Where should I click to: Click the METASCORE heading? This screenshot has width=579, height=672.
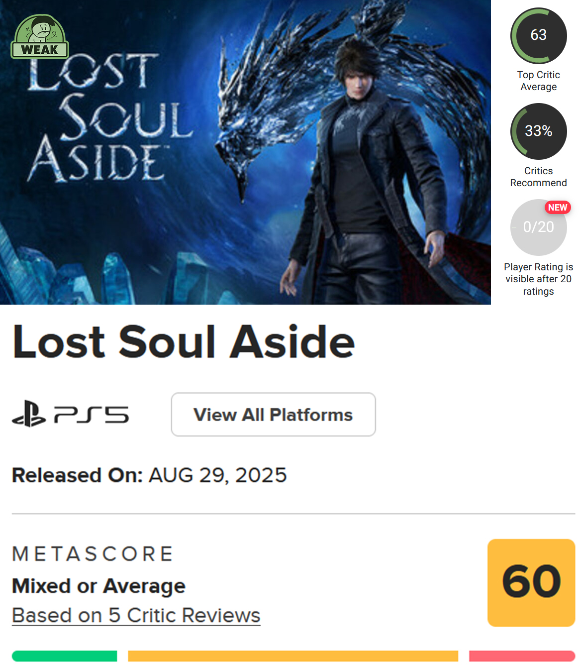93,554
